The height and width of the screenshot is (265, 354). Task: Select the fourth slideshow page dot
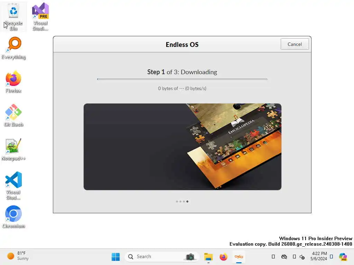[187, 202]
